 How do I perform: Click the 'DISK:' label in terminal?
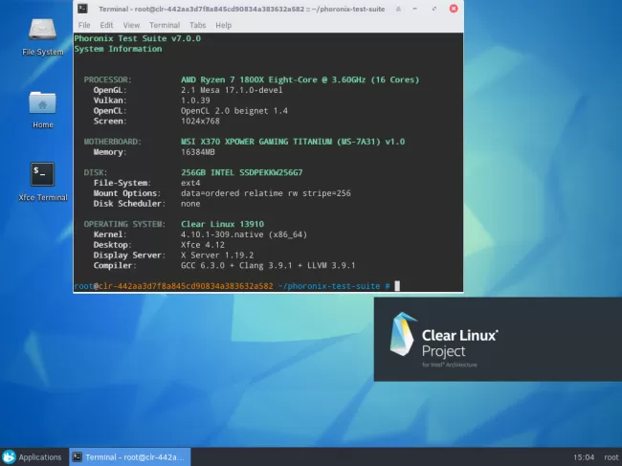click(95, 172)
